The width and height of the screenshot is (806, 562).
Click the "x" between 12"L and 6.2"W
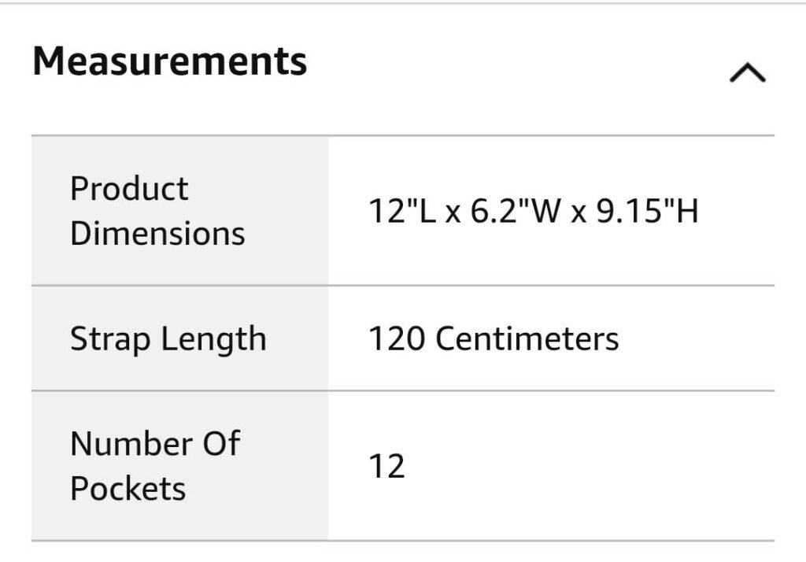(452, 213)
